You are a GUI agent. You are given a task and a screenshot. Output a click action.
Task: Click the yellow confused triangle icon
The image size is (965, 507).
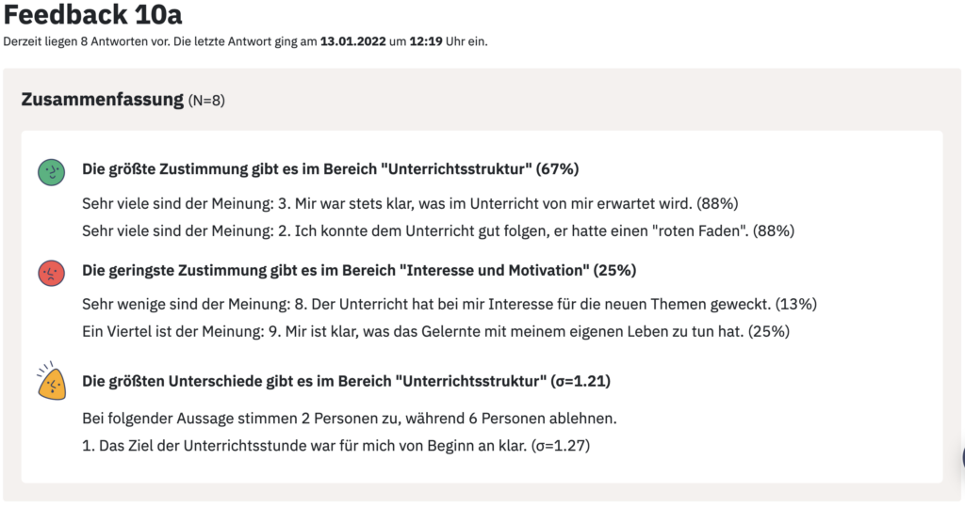tap(51, 382)
